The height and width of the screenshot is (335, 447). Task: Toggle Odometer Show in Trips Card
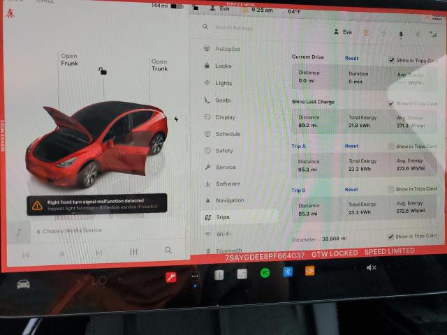point(391,237)
